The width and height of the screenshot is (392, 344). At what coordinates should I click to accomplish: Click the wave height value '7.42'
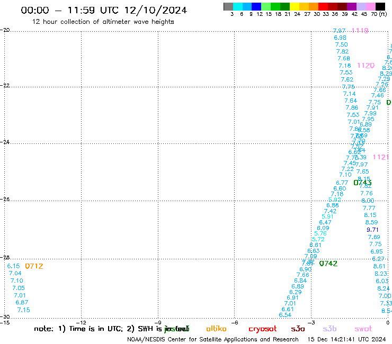tap(330, 211)
